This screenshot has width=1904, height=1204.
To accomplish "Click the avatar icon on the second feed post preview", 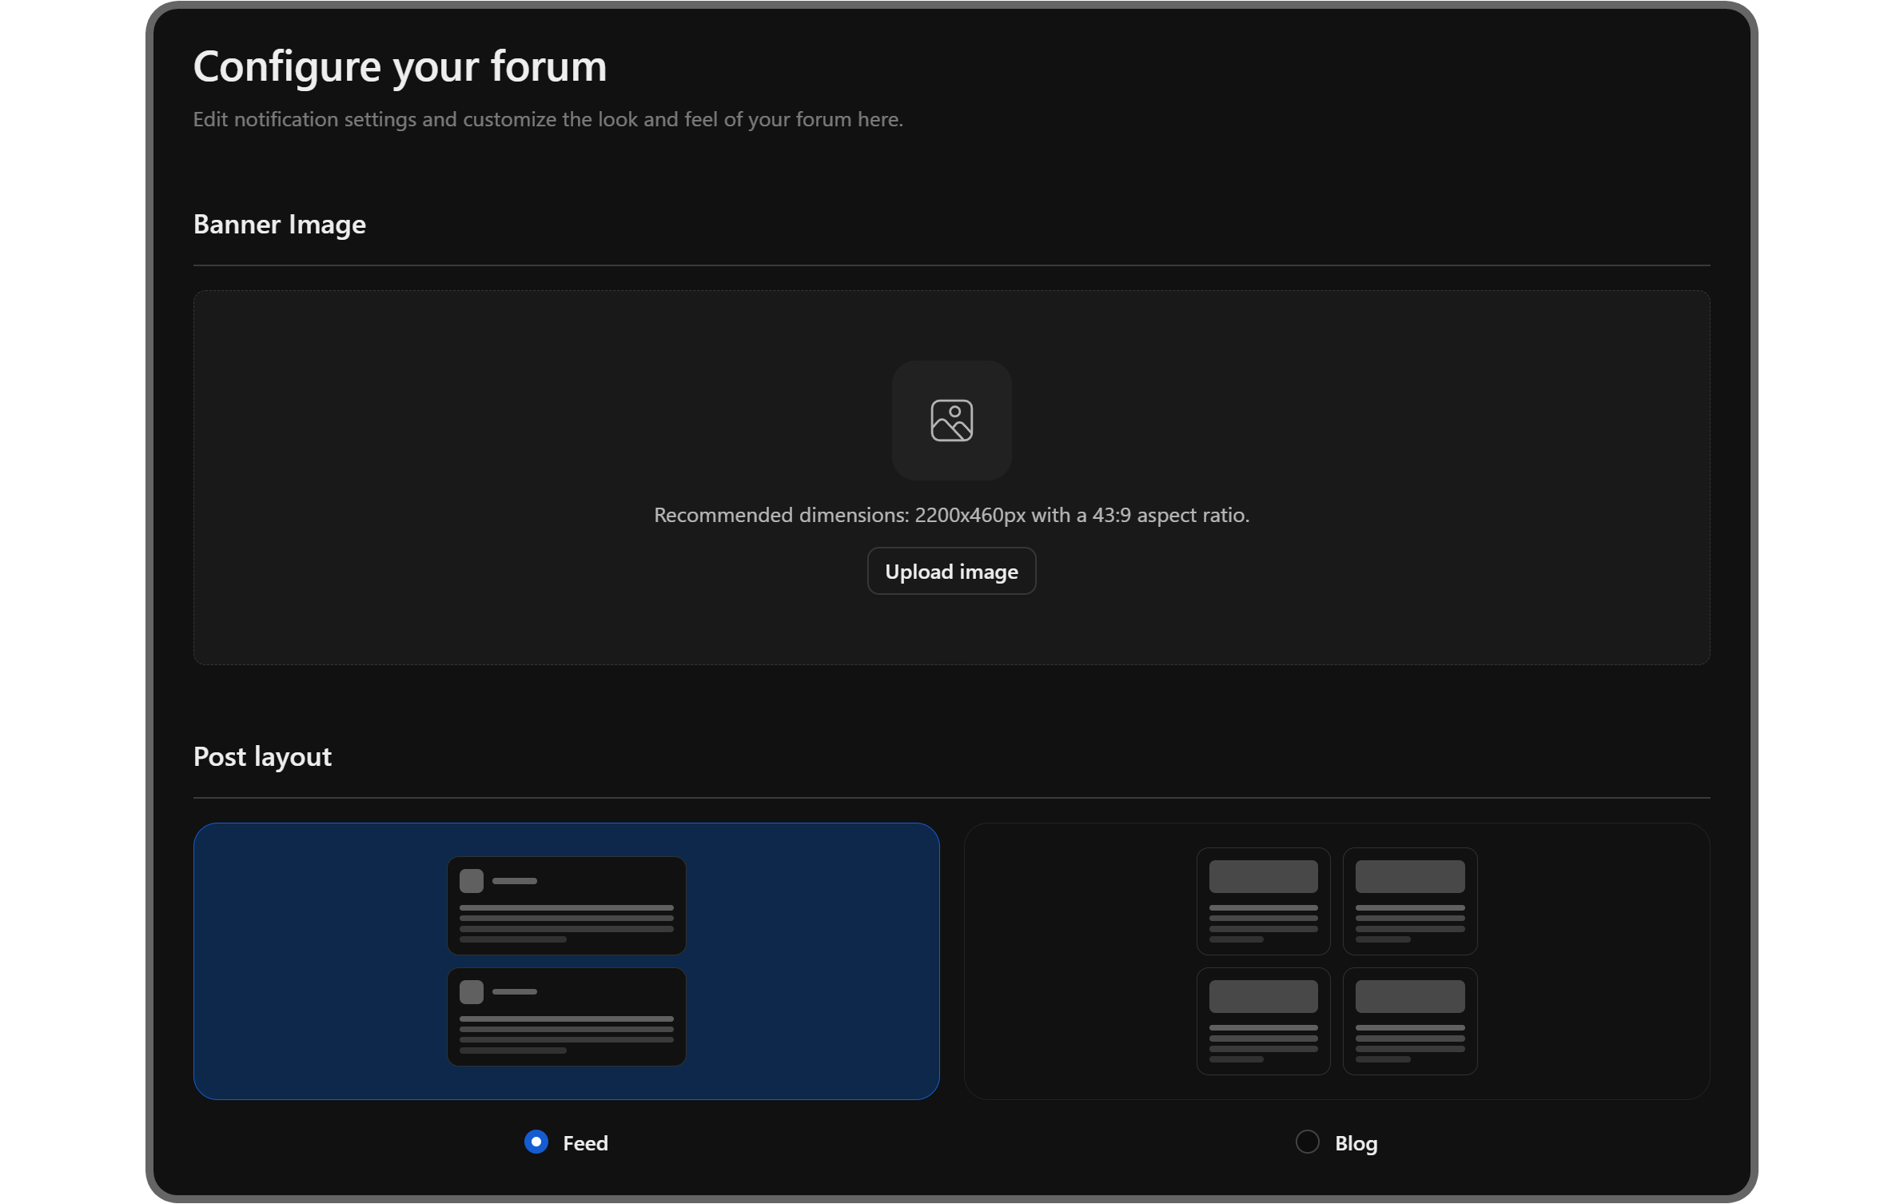I will pos(472,991).
